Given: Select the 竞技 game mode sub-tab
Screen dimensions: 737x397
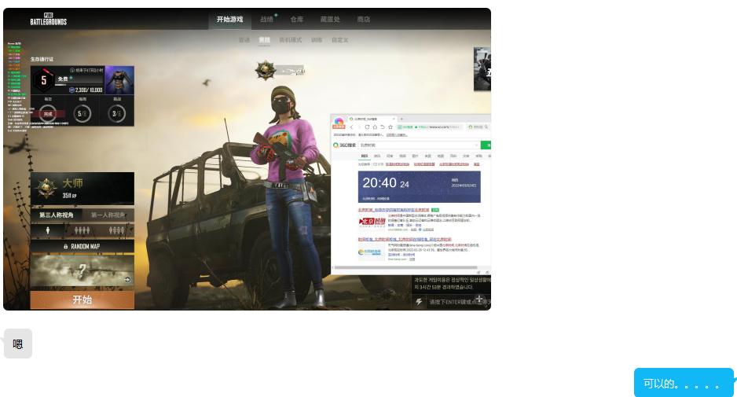Looking at the screenshot, I should coord(265,40).
